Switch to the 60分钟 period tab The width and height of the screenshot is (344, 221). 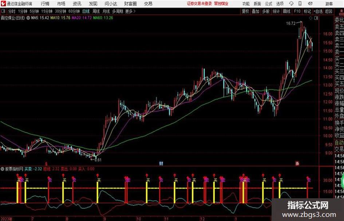(x=74, y=11)
